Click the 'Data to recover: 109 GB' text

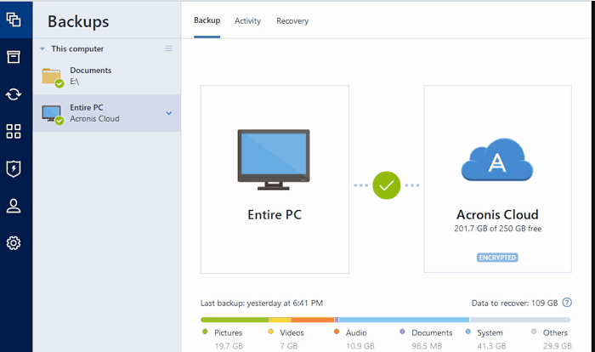(514, 303)
